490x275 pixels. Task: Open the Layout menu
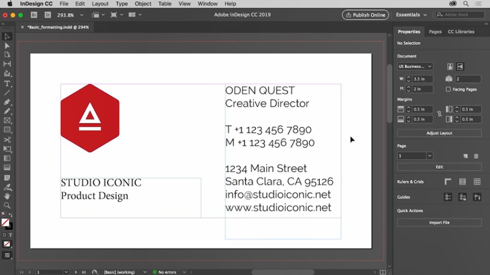100,4
